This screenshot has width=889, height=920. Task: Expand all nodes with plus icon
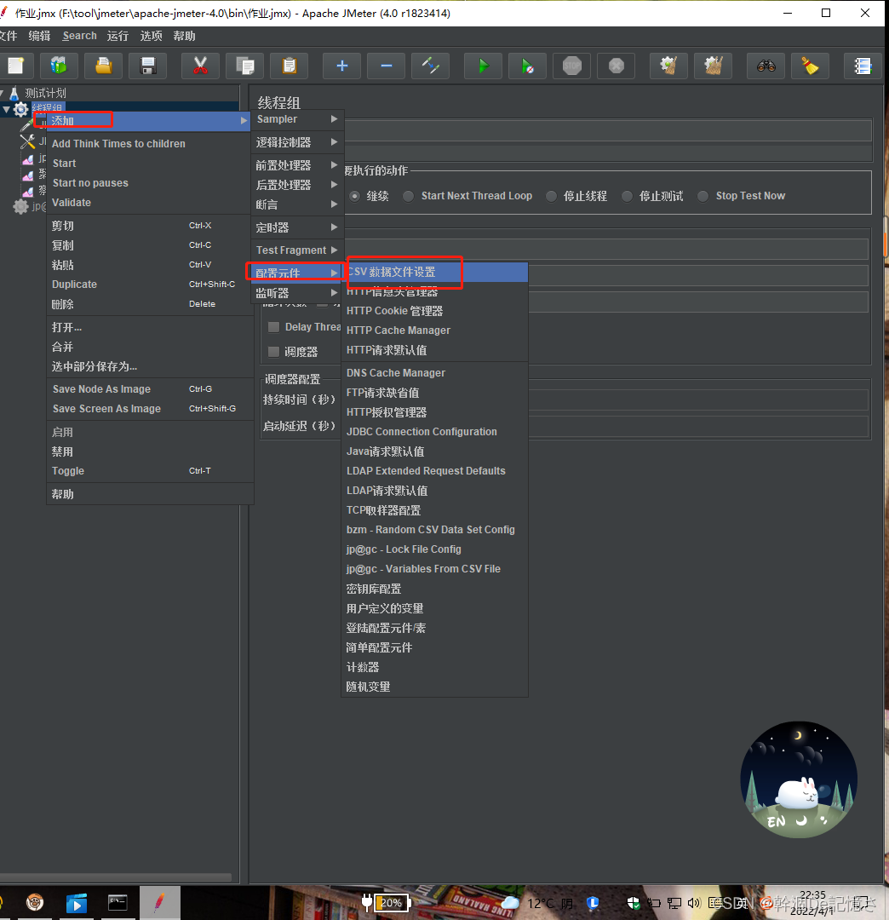click(x=341, y=66)
